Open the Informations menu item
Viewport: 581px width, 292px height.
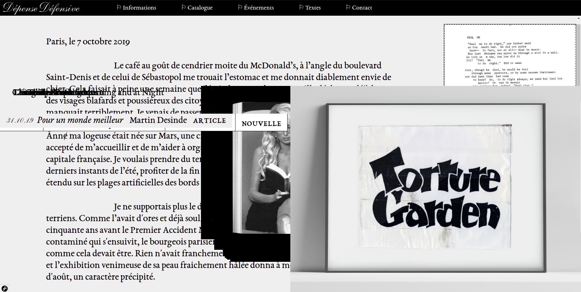(x=139, y=8)
